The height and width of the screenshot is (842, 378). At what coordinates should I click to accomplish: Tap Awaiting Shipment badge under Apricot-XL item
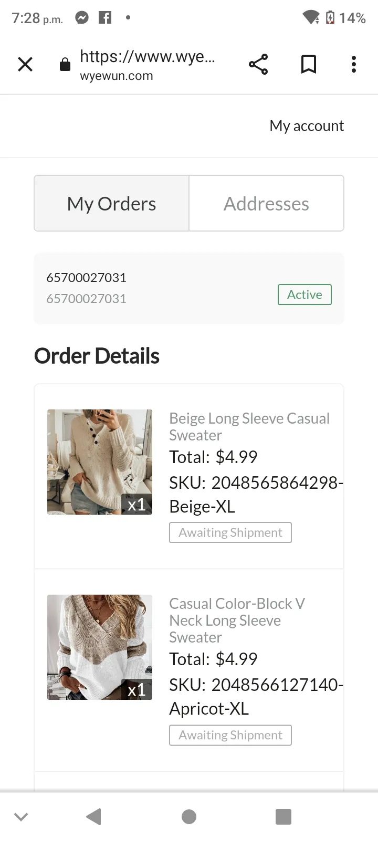coord(230,735)
